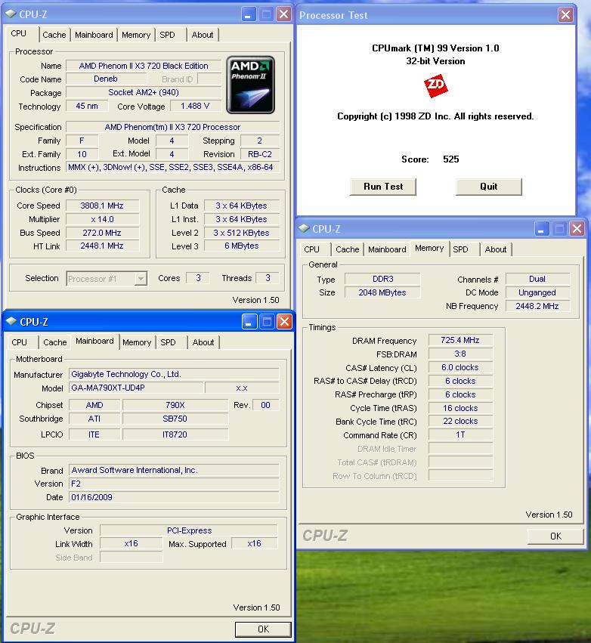Click the Southbridge model SB750

click(x=175, y=419)
